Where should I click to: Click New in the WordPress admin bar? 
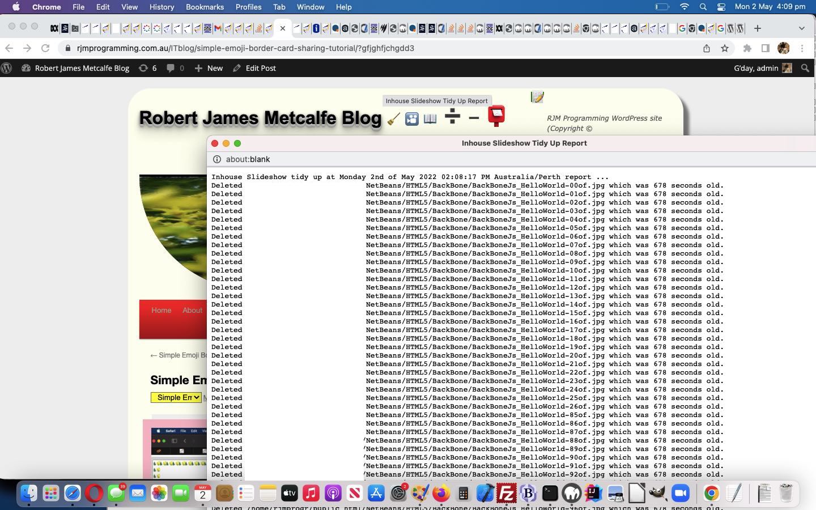point(209,68)
